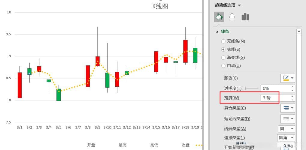Select the 无线条(N) radio button
This screenshot has width=306, height=150.
223,41
